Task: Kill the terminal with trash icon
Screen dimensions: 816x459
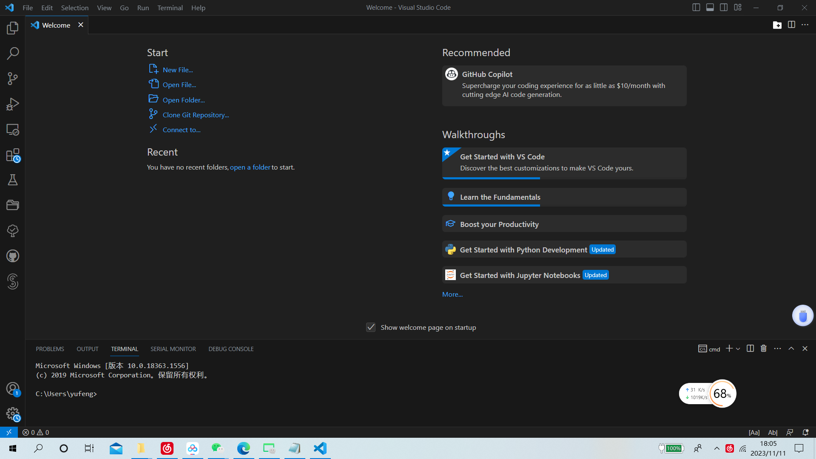Action: pyautogui.click(x=764, y=348)
